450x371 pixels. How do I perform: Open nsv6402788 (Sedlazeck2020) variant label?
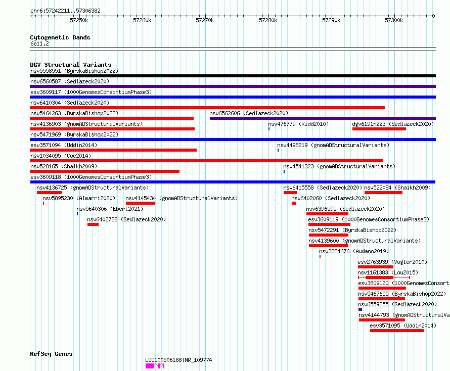click(126, 219)
